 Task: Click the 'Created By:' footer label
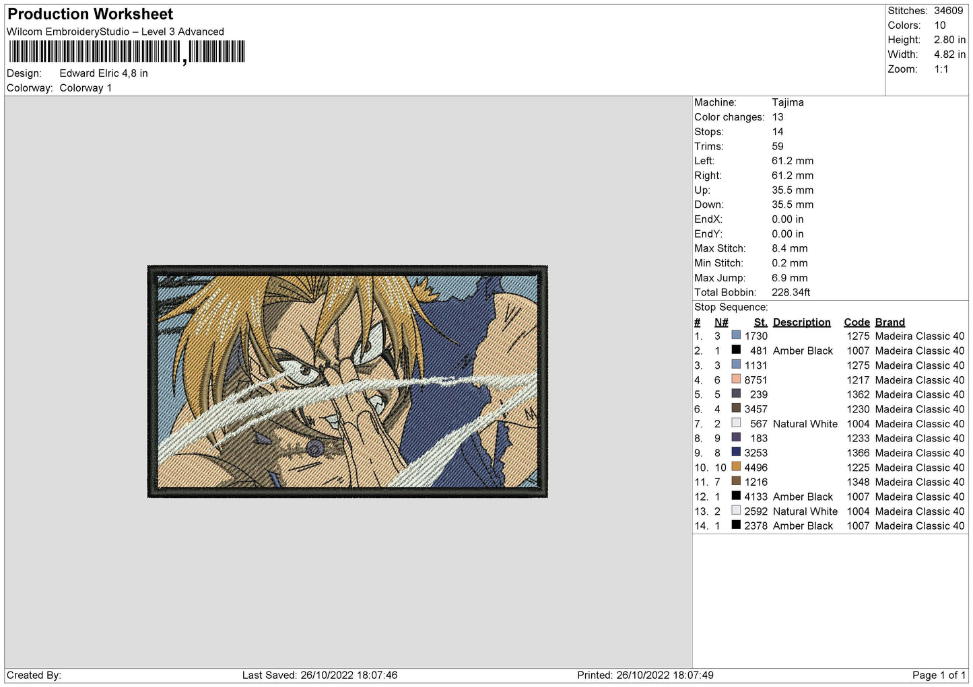[34, 675]
